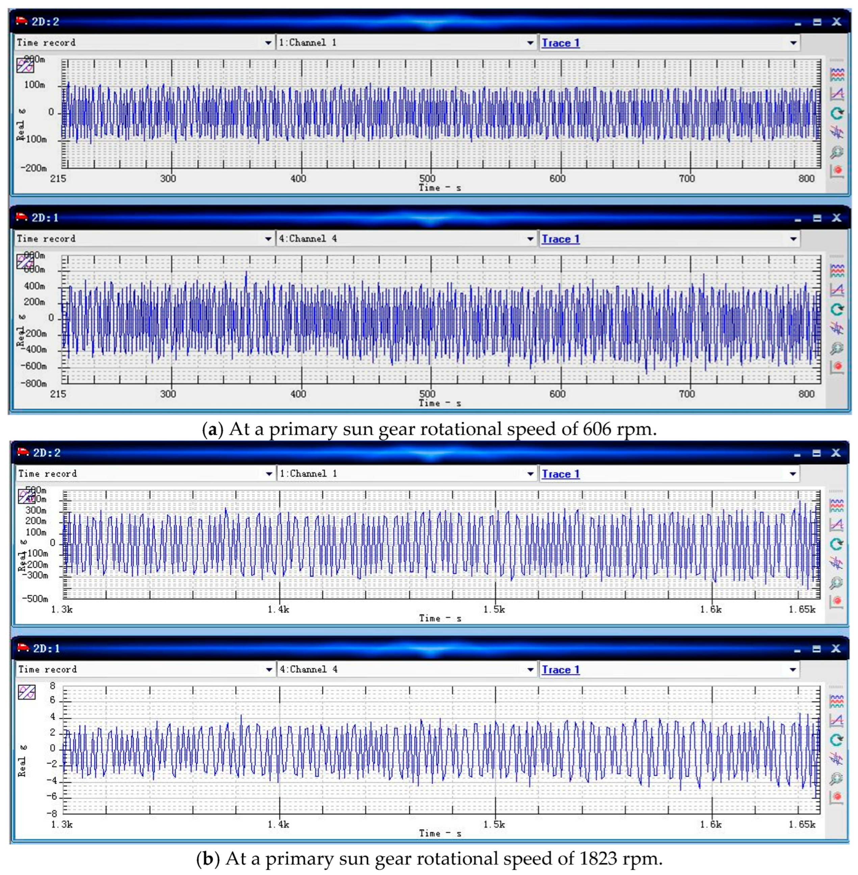Viewport: 858px width, 875px height.
Task: Click the stacked-waves icon in the 1823 rpm Channel 1 window
Action: [836, 506]
